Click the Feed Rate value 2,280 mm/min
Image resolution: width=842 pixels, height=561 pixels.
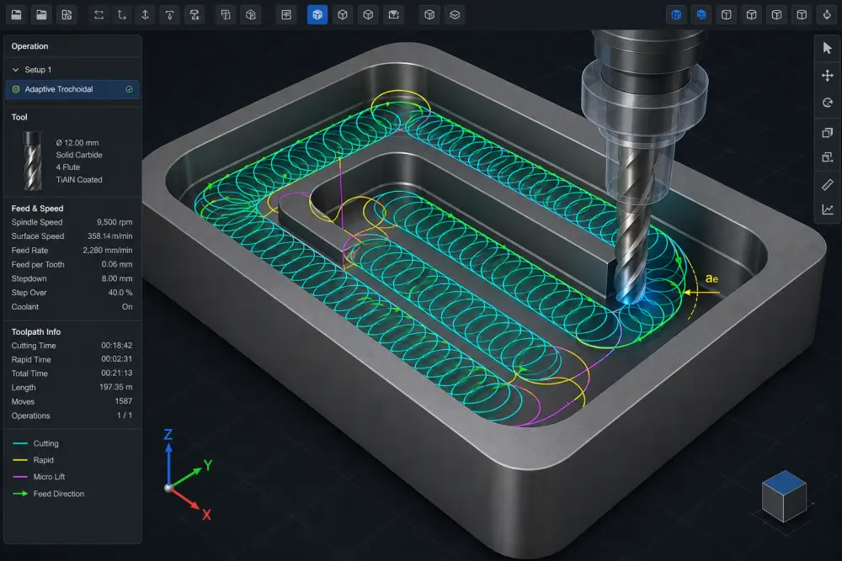pyautogui.click(x=108, y=251)
